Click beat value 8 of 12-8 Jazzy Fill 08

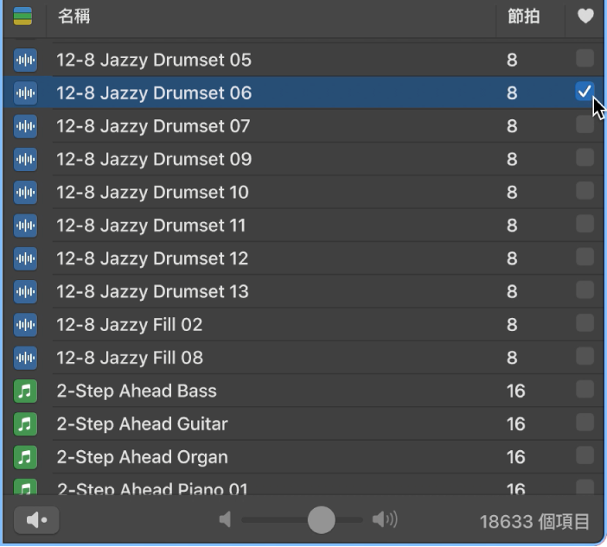point(512,358)
